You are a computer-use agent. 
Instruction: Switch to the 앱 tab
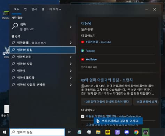point(25,9)
